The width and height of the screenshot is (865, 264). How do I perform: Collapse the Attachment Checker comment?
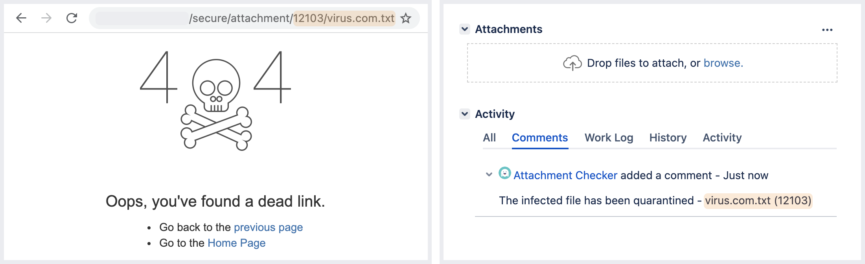click(x=489, y=175)
